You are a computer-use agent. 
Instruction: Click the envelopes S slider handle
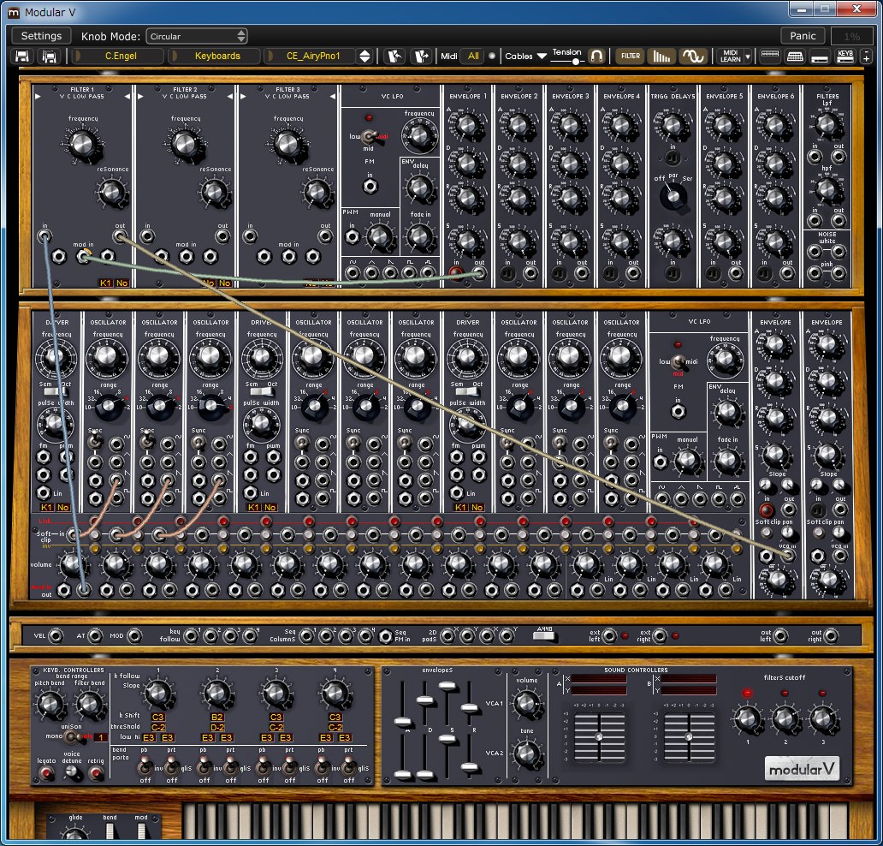point(447,685)
